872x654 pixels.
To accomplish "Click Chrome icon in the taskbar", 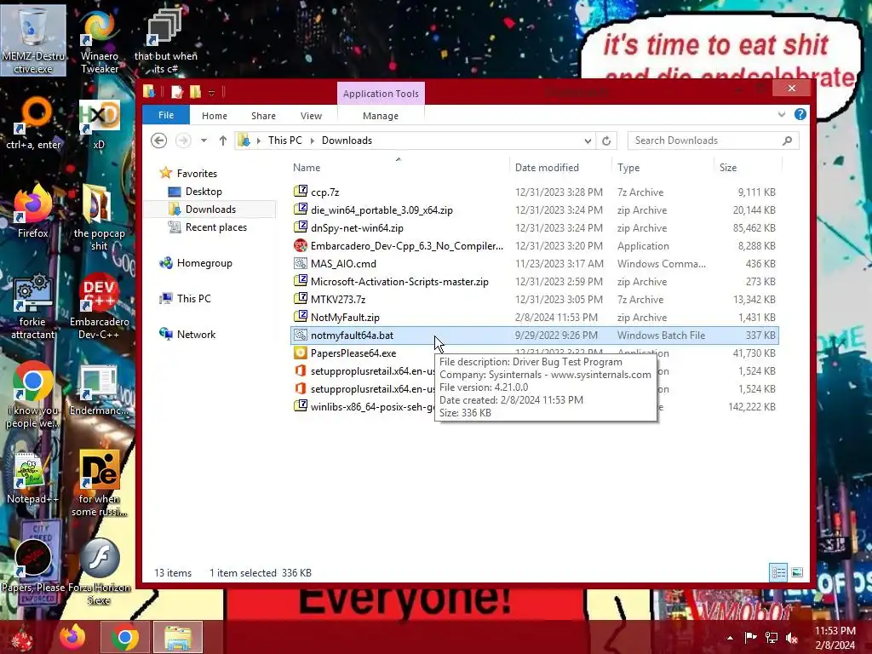I will click(124, 637).
